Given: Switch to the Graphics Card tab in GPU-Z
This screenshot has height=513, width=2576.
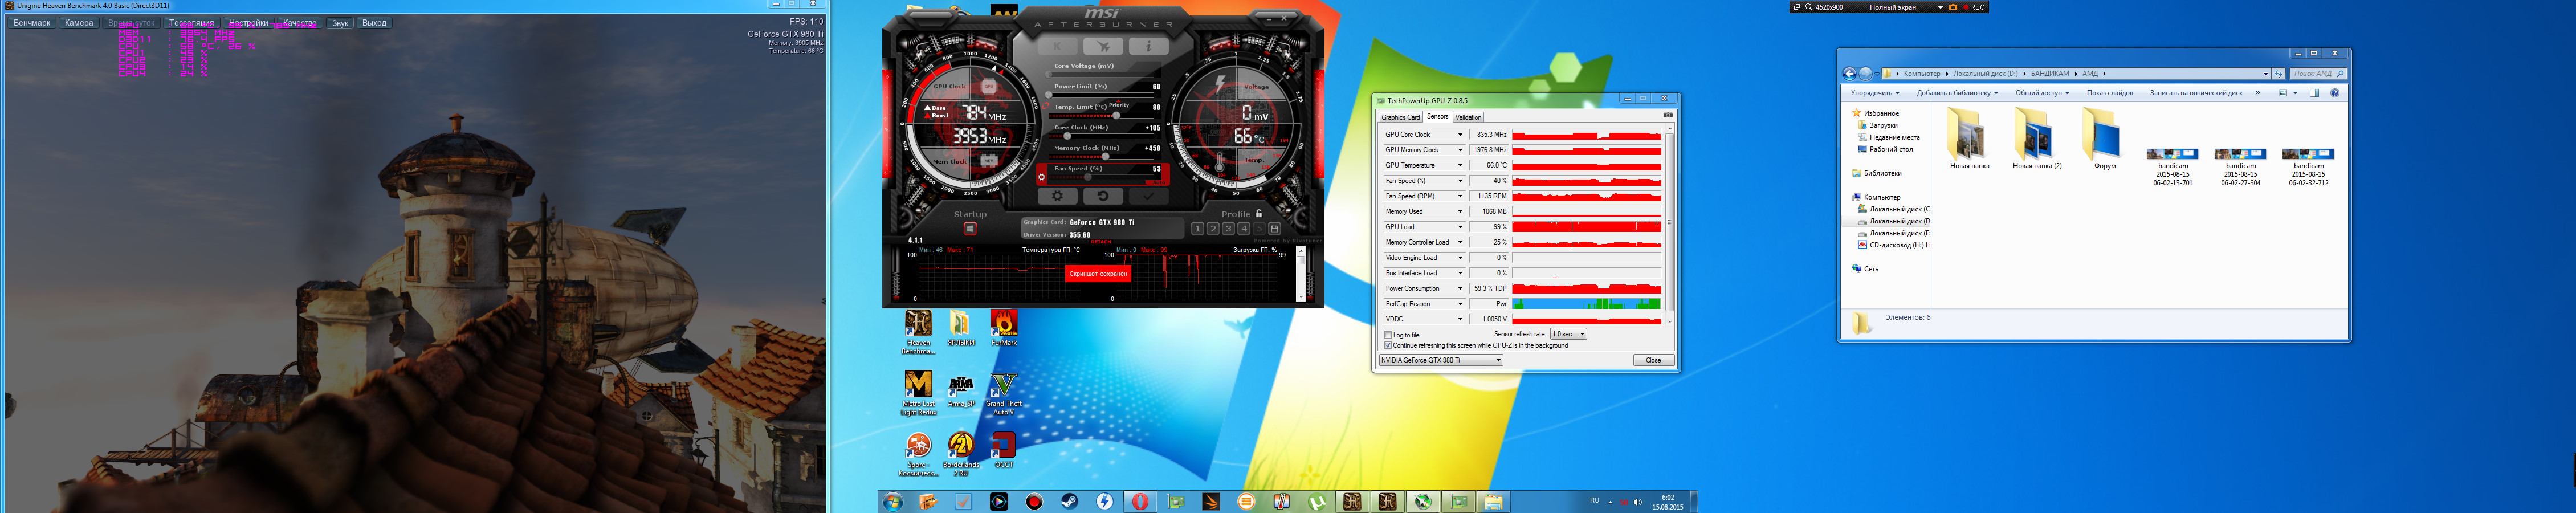Looking at the screenshot, I should click(1400, 117).
